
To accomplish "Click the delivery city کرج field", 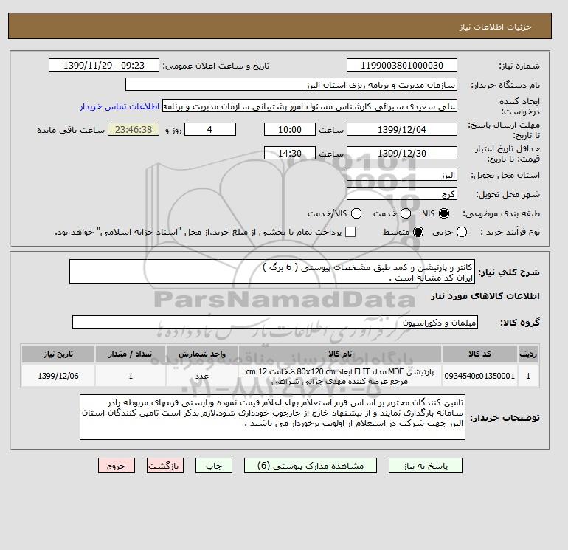I will point(402,193).
